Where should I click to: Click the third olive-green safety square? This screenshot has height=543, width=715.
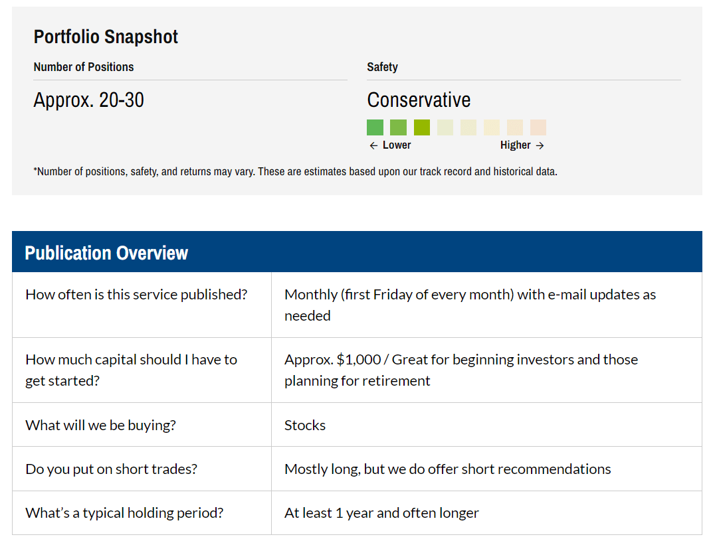[422, 127]
